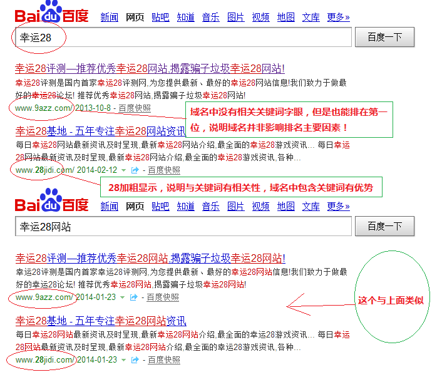Open 新闻 tab in the top Baidu header
The height and width of the screenshot is (377, 447).
(110, 18)
